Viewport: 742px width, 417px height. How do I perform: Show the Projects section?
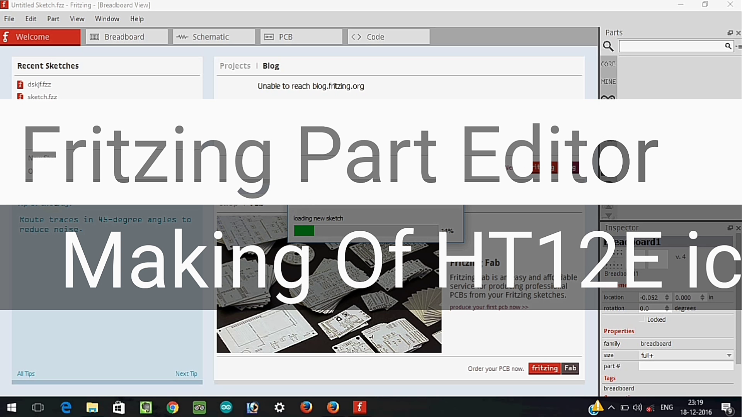(x=235, y=66)
